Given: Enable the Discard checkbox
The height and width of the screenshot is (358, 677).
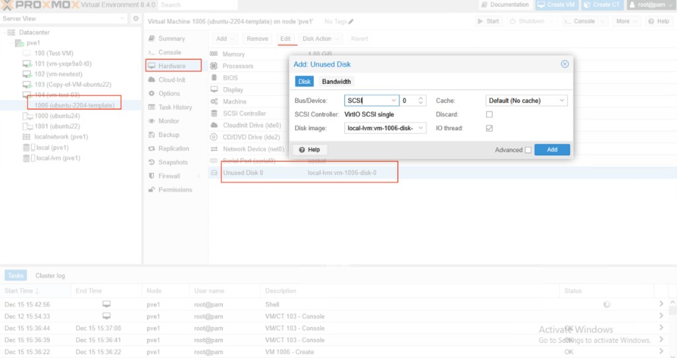Looking at the screenshot, I should [489, 114].
